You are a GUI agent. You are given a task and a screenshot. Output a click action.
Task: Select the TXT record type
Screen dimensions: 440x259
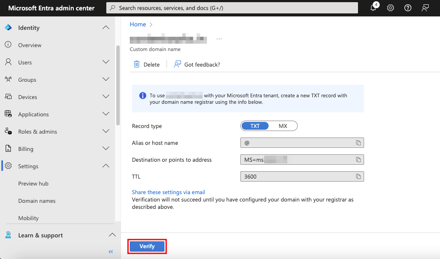(255, 126)
